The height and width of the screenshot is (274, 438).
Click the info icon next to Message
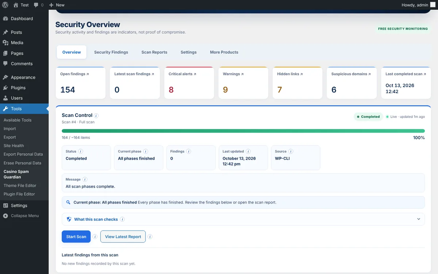pyautogui.click(x=85, y=179)
